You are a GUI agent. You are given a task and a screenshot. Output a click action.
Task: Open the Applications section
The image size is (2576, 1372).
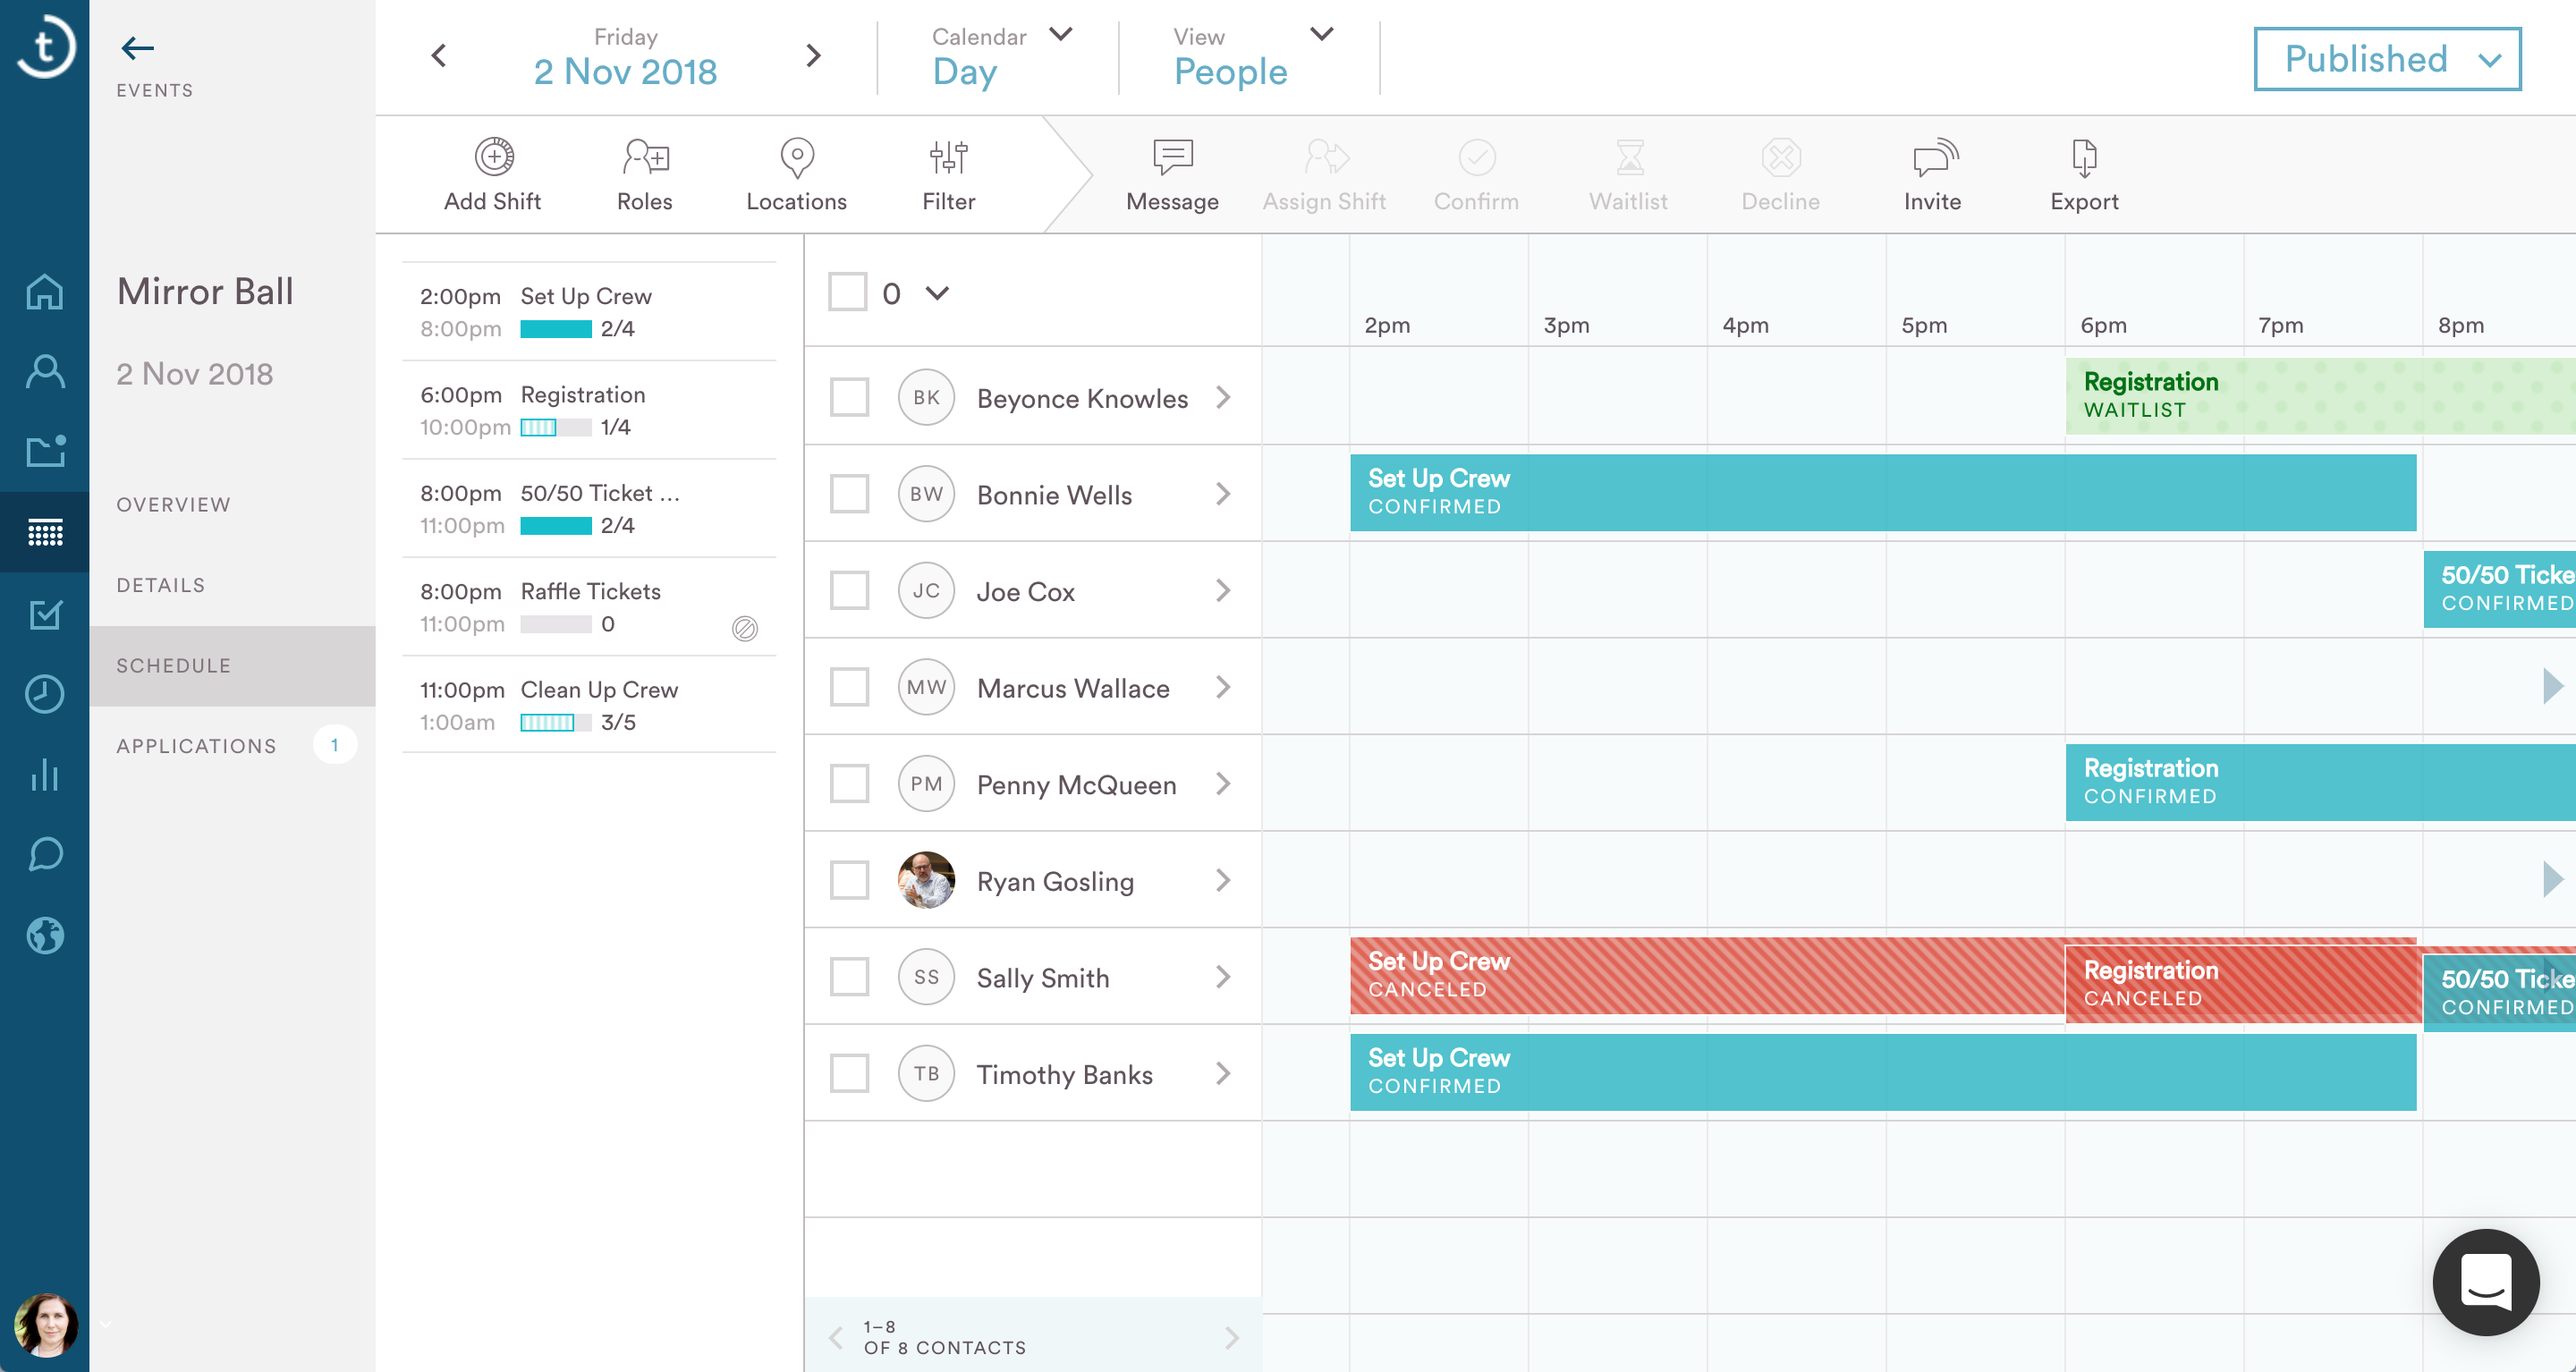pos(197,746)
